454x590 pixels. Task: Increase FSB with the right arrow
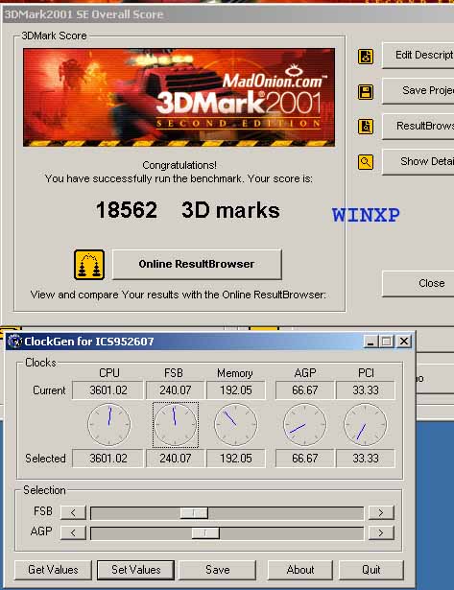coord(381,512)
